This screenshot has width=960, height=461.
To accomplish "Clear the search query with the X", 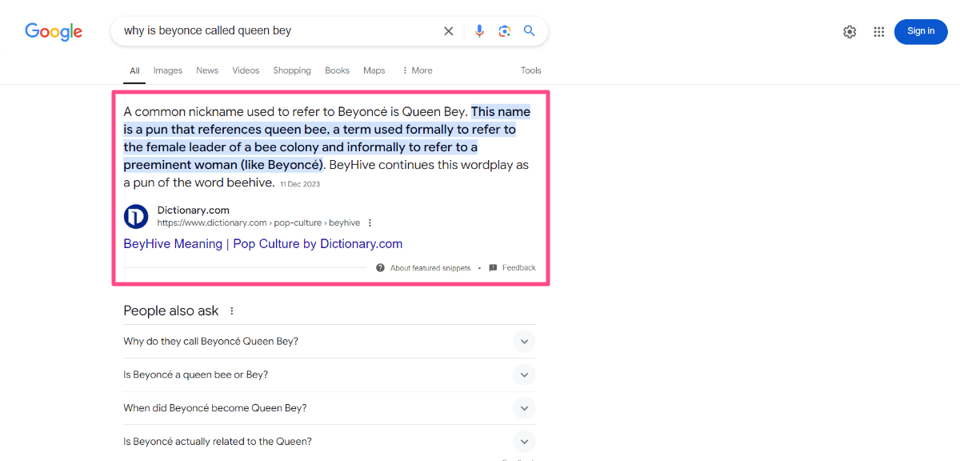I will 448,30.
